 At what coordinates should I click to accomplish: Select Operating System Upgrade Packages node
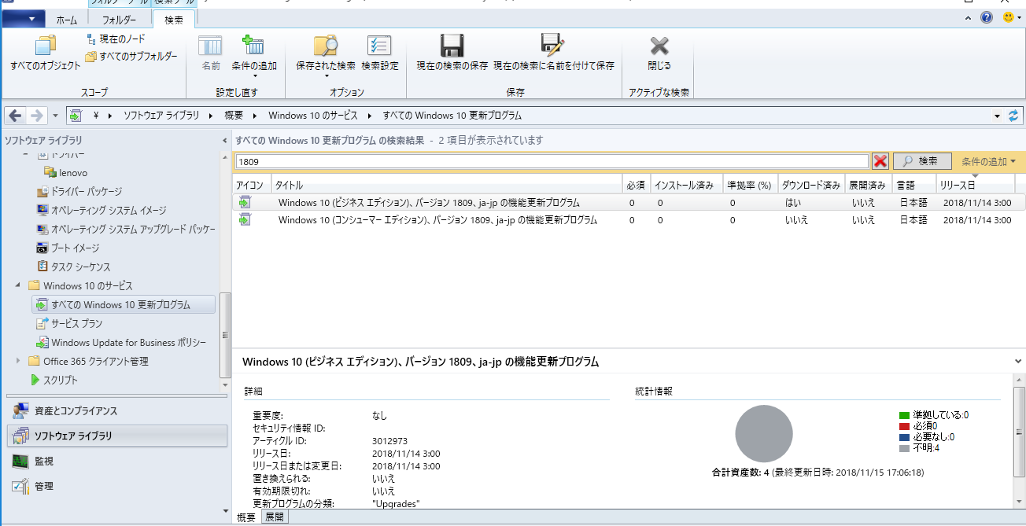tap(126, 229)
